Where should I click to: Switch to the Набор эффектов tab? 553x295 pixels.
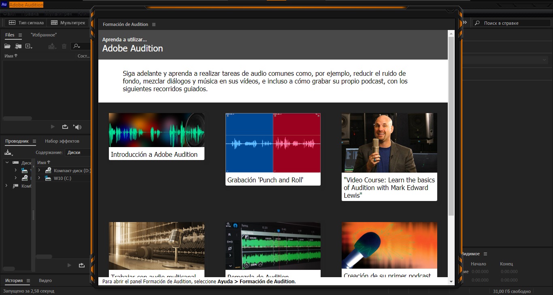pos(62,141)
